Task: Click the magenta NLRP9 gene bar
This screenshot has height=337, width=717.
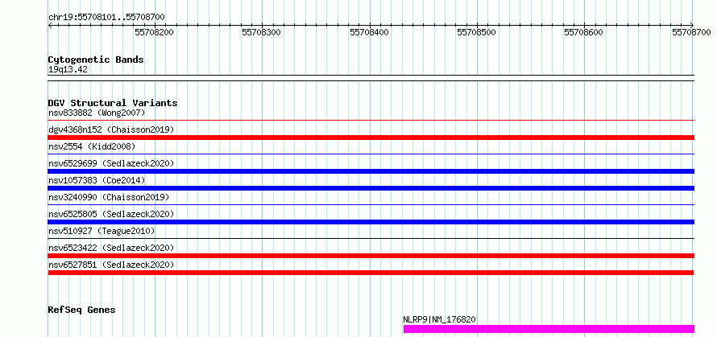Action: coord(549,329)
